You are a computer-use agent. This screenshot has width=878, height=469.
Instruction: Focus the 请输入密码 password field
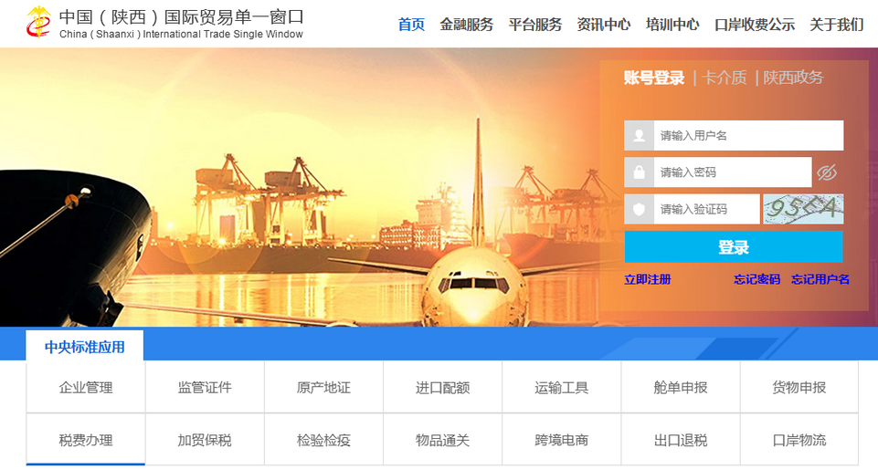731,172
